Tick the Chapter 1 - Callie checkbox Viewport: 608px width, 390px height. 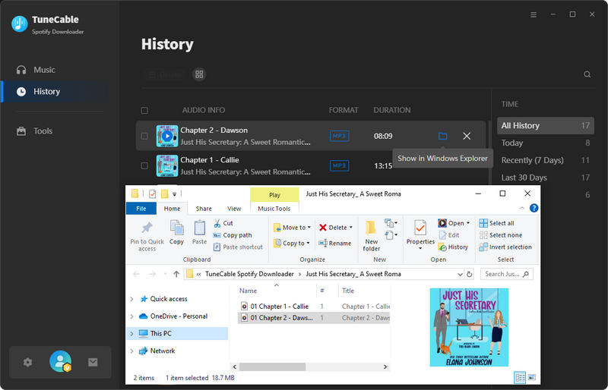click(144, 165)
